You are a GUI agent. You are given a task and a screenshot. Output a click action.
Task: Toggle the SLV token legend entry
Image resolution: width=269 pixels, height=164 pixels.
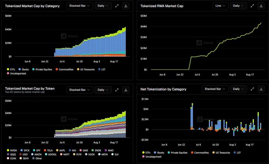point(115,155)
